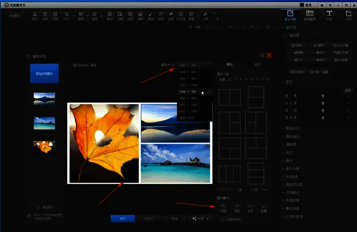
Task: Click the blue 添加多张图片 button
Action: pyautogui.click(x=44, y=74)
